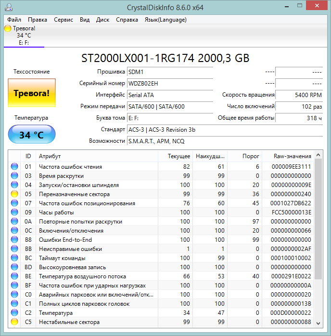
Task: Maximize the CrystalDiskInfo window
Action: point(300,6)
